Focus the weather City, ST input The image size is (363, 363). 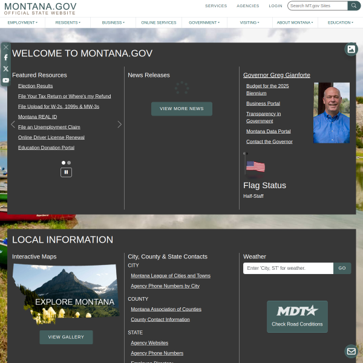(288, 268)
